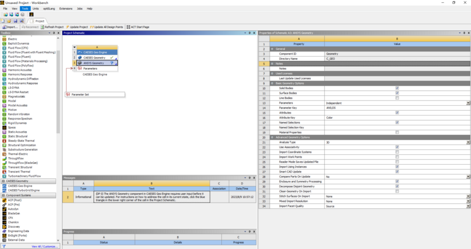This screenshot has height=249, width=471.
Task: Select Static Structural in the Toolbox
Action: [x=17, y=136]
